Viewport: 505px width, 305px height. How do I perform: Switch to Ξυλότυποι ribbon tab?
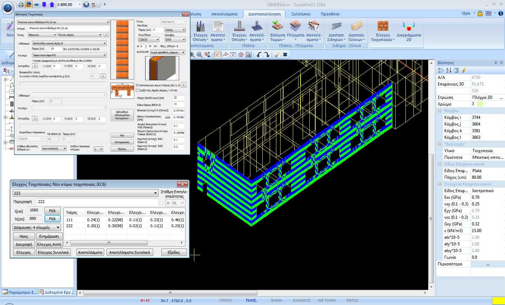(x=301, y=14)
